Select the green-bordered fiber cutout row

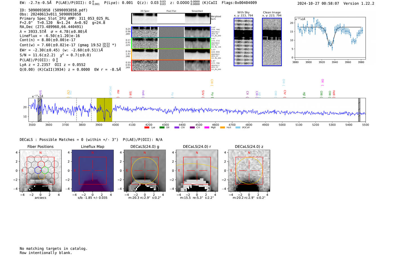171,43
